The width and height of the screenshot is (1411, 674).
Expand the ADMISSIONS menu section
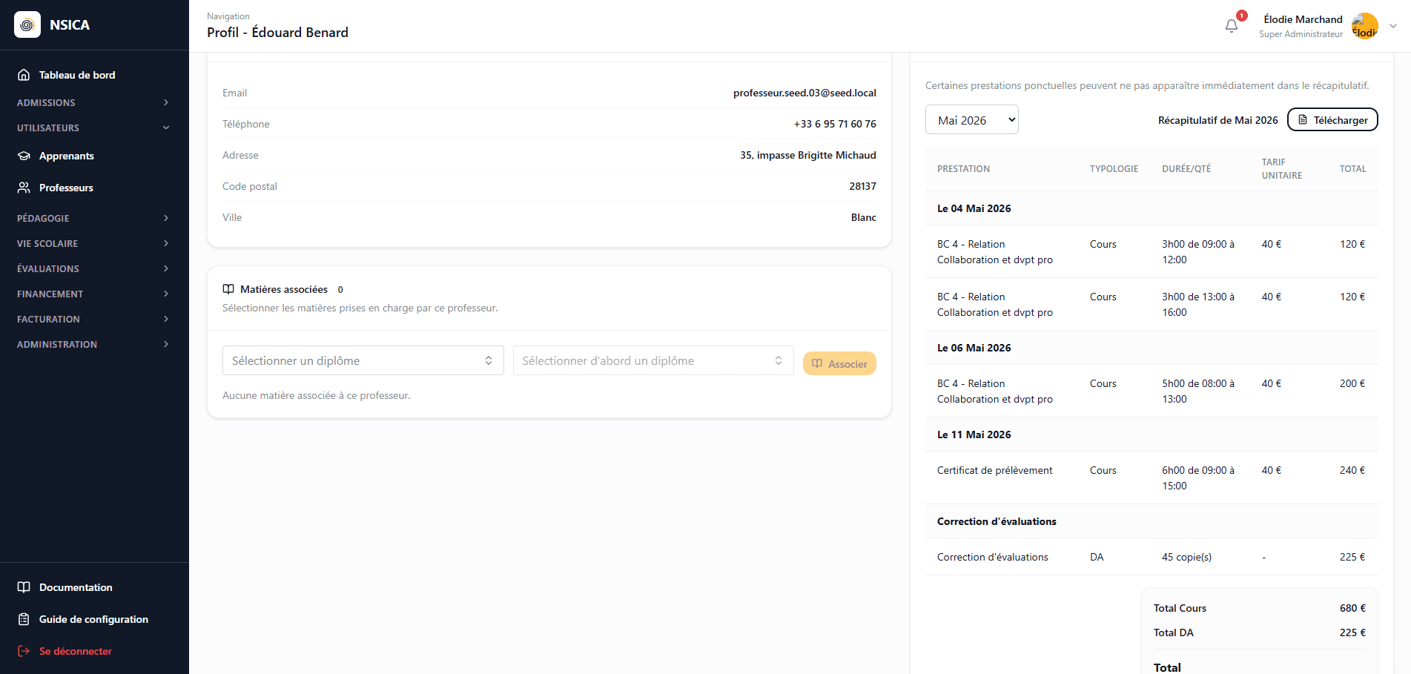(x=94, y=102)
